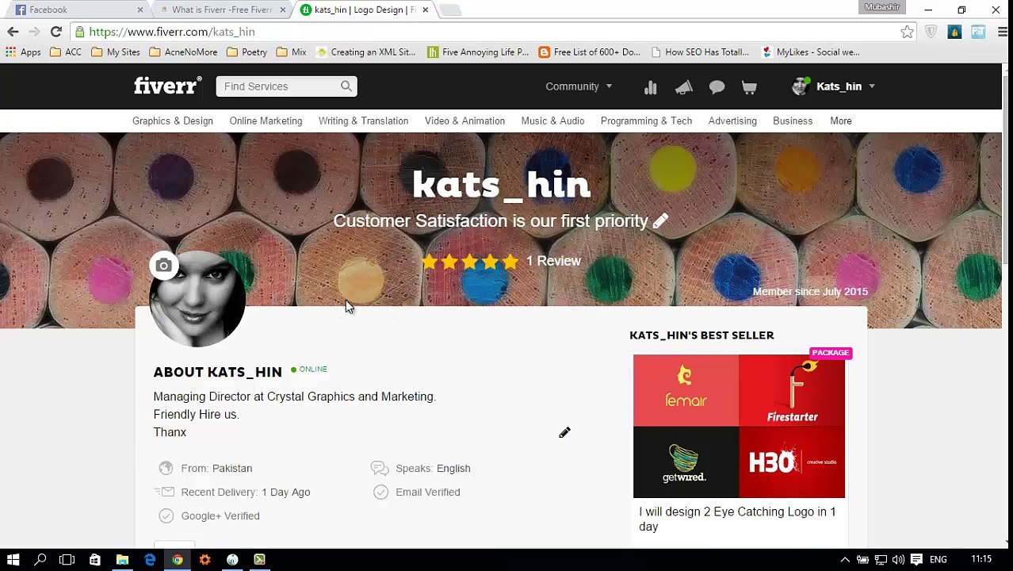Open Task View on the taskbar

point(67,560)
